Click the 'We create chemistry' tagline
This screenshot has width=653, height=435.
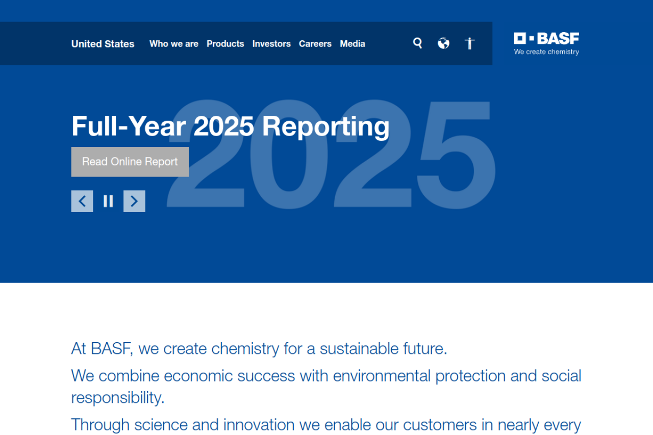pos(546,52)
